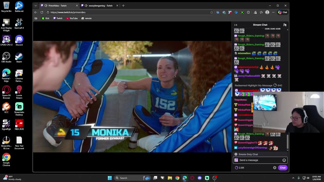Focus the Send a message field
Screen dimensions: 324x182
260,160
